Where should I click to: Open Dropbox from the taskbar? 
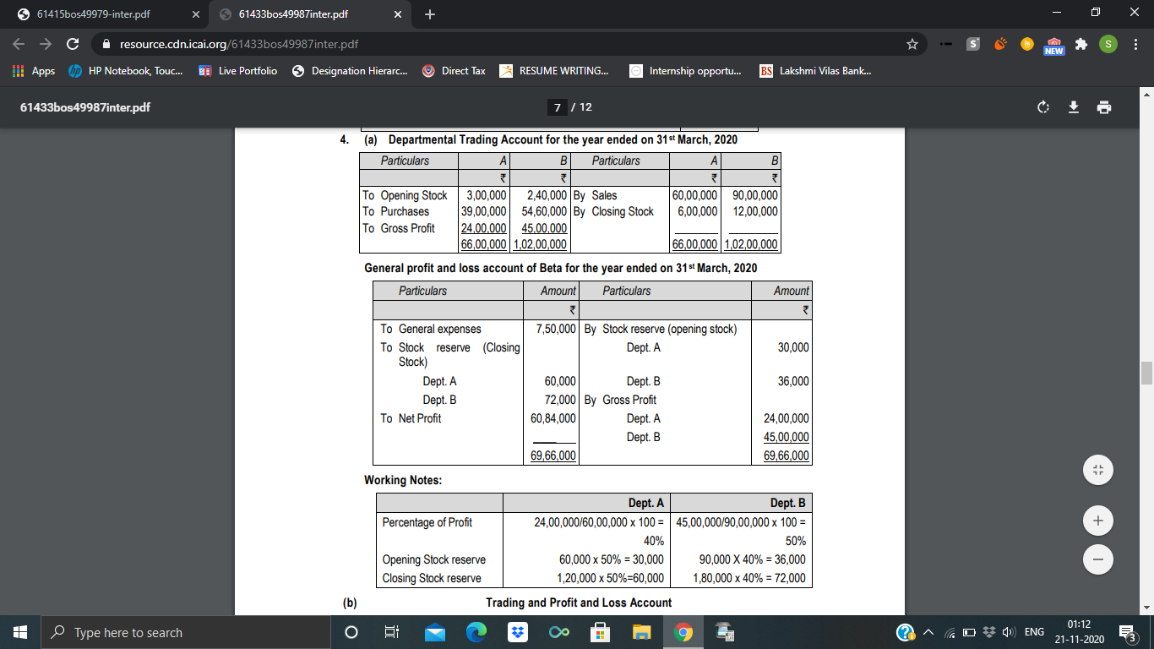pyautogui.click(x=516, y=632)
